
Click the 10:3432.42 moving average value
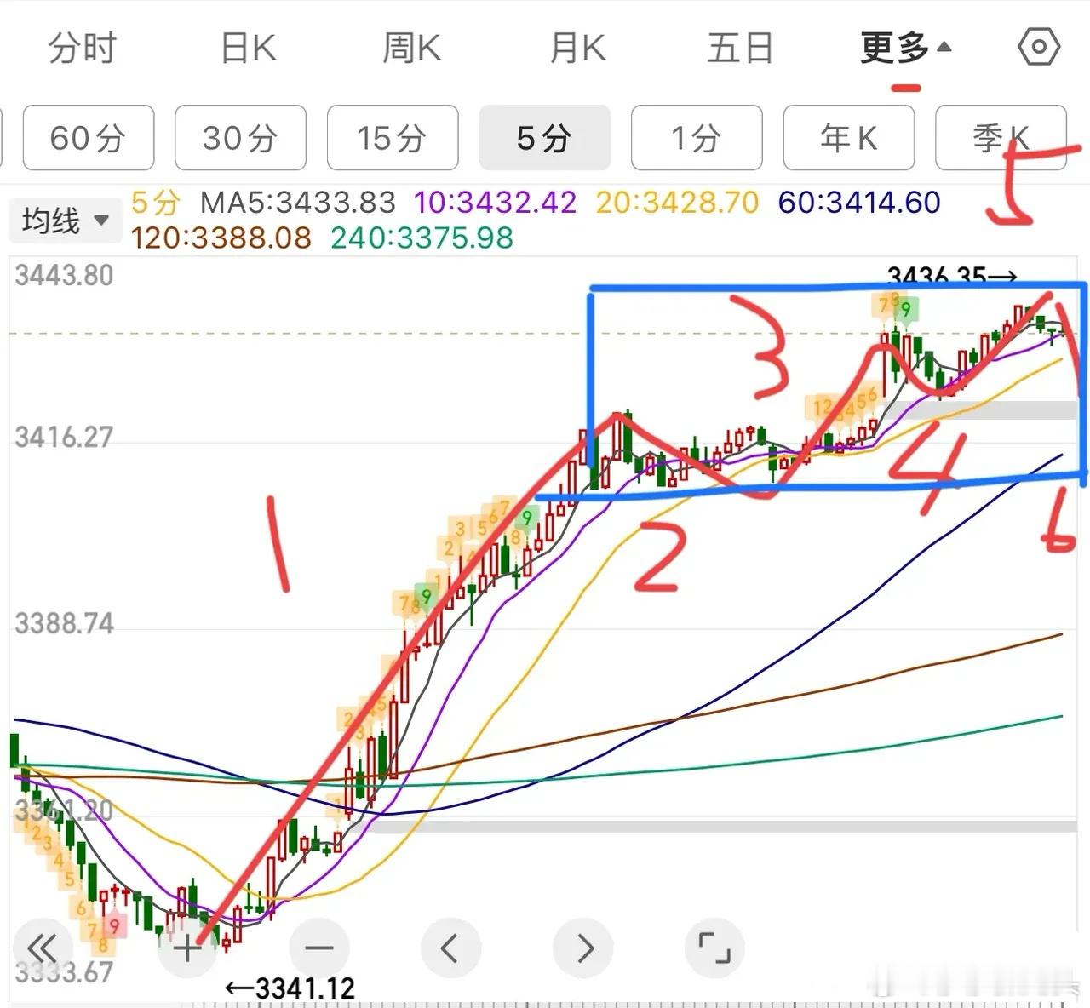tap(495, 203)
